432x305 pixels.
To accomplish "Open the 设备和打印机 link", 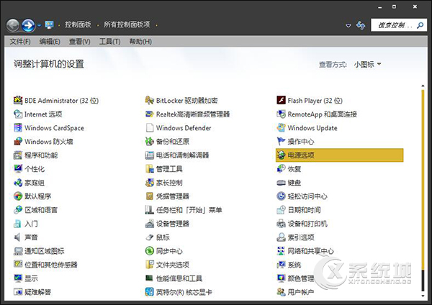I will pyautogui.click(x=307, y=224).
